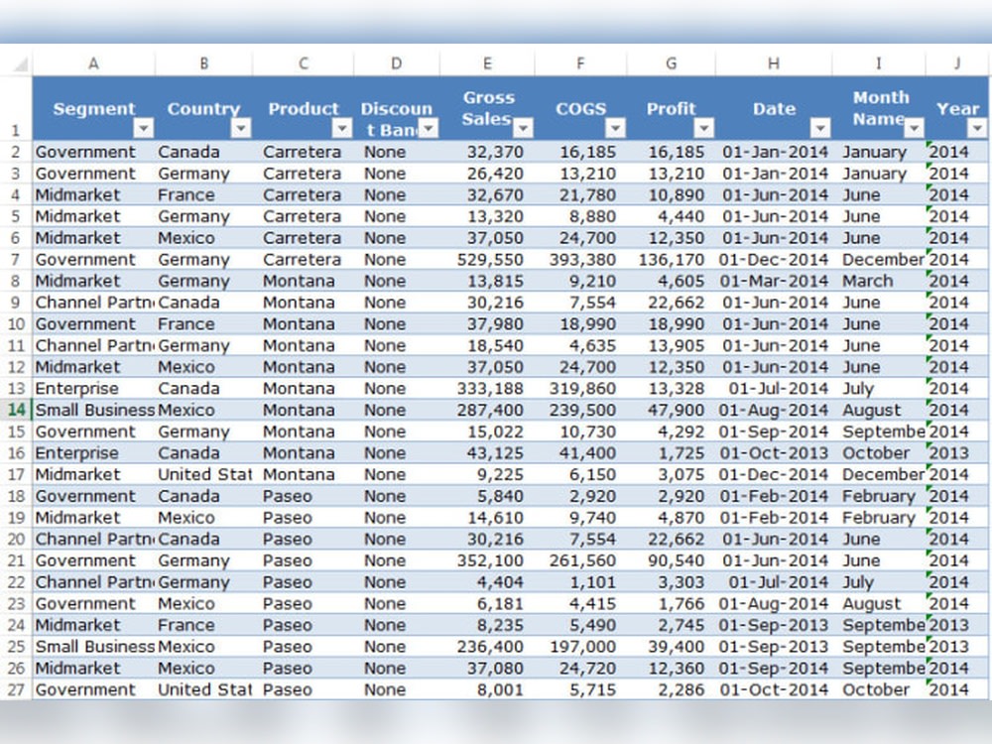
Task: Click profit cell 47,900
Action: [672, 410]
